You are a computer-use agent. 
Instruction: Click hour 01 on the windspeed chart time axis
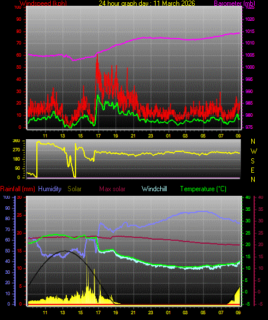(168, 136)
